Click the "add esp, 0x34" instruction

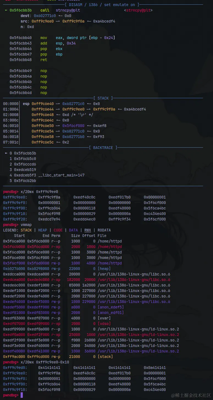coord(58,43)
